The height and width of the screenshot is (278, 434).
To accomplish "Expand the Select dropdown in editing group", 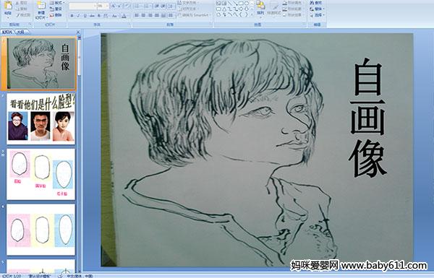I will click(x=318, y=15).
